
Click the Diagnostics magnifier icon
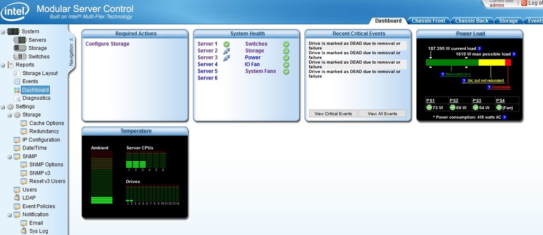[x=17, y=98]
